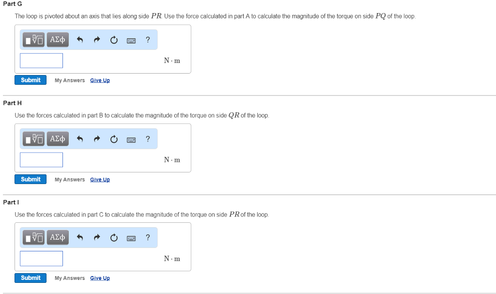Redo in the Part I equation editor
Screen dimensions: 496x294
[x=97, y=237]
